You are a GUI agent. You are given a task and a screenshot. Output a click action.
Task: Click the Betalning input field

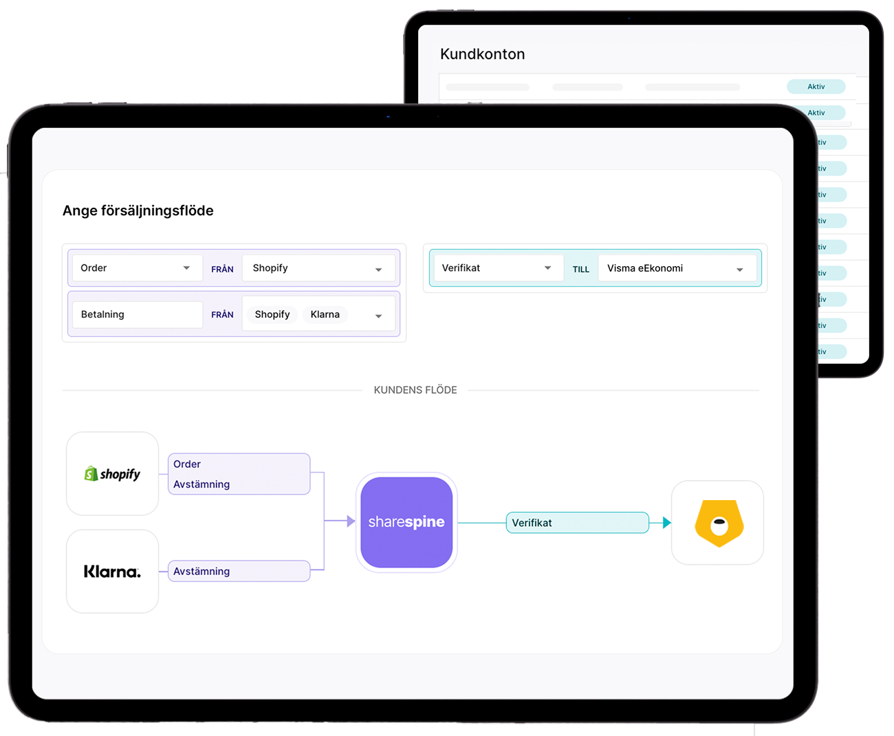pyautogui.click(x=137, y=314)
